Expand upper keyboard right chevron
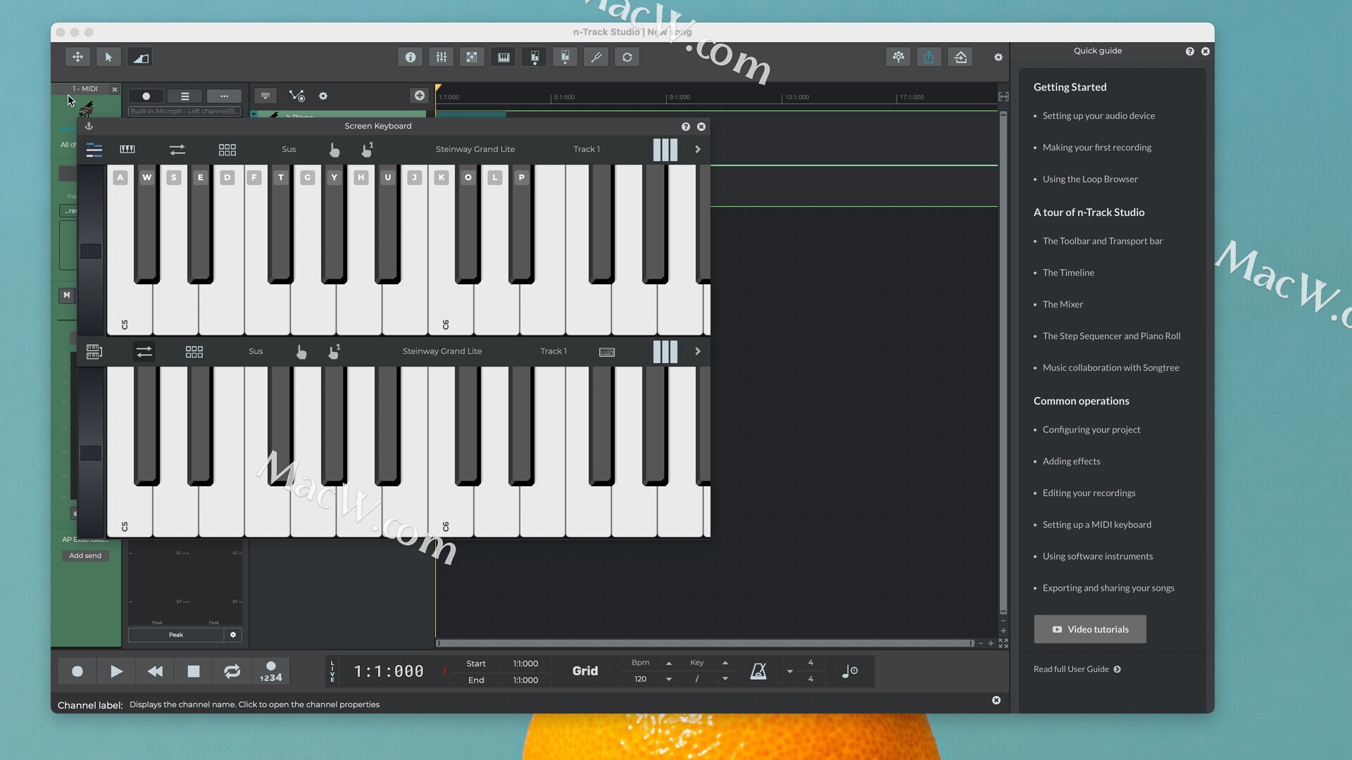Image resolution: width=1352 pixels, height=760 pixels. 698,149
